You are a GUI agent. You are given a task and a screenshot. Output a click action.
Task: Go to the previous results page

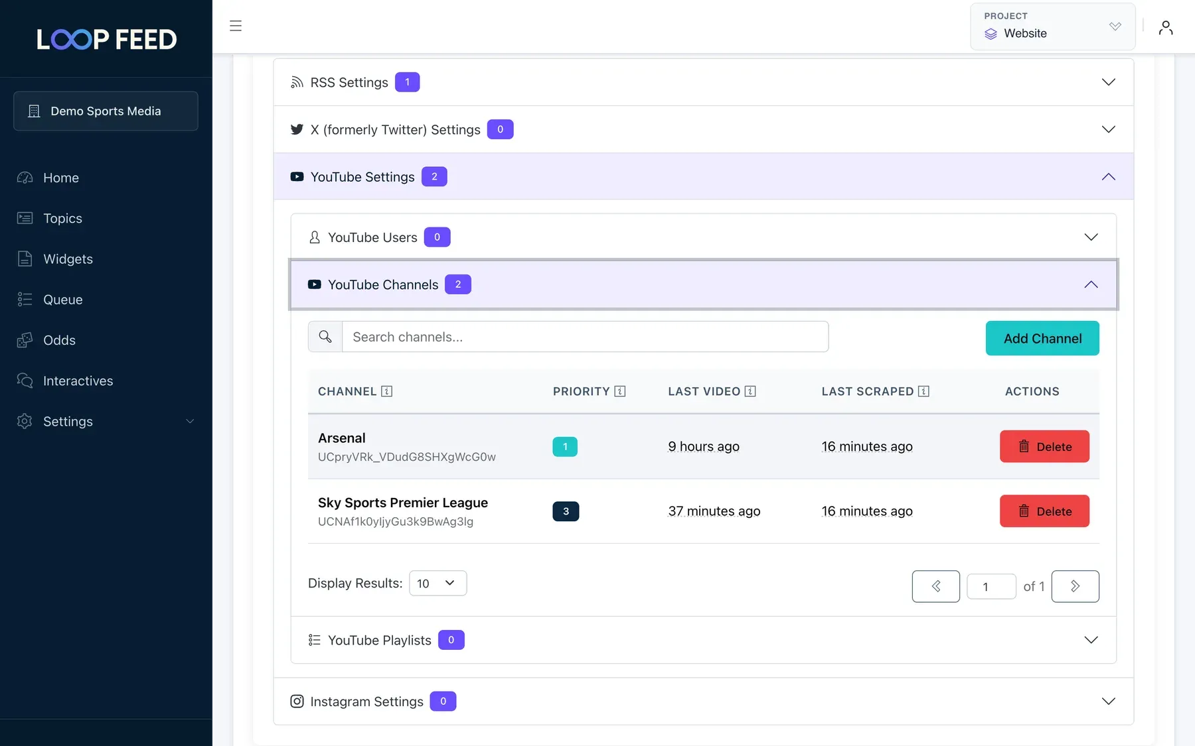tap(936, 586)
